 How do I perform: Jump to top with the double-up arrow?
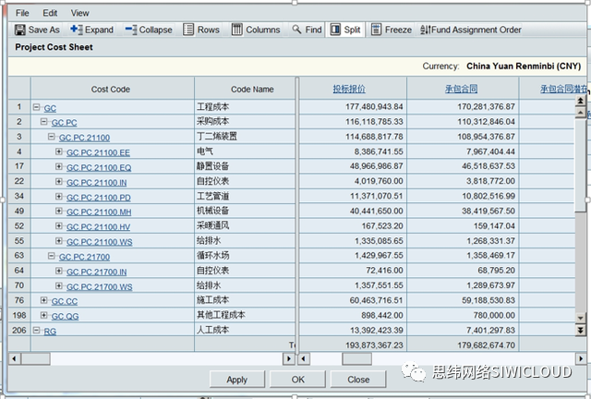pyautogui.click(x=581, y=101)
